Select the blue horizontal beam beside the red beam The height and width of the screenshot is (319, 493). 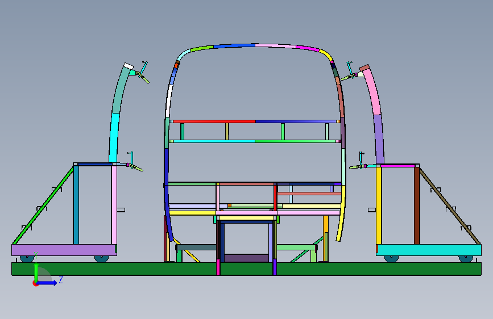pos(296,121)
